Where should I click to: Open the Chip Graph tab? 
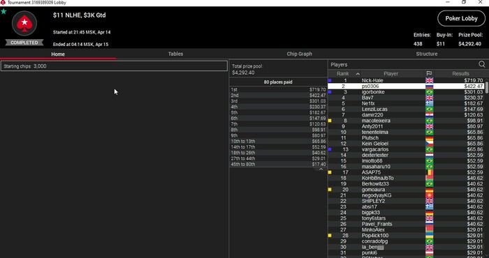coord(300,54)
